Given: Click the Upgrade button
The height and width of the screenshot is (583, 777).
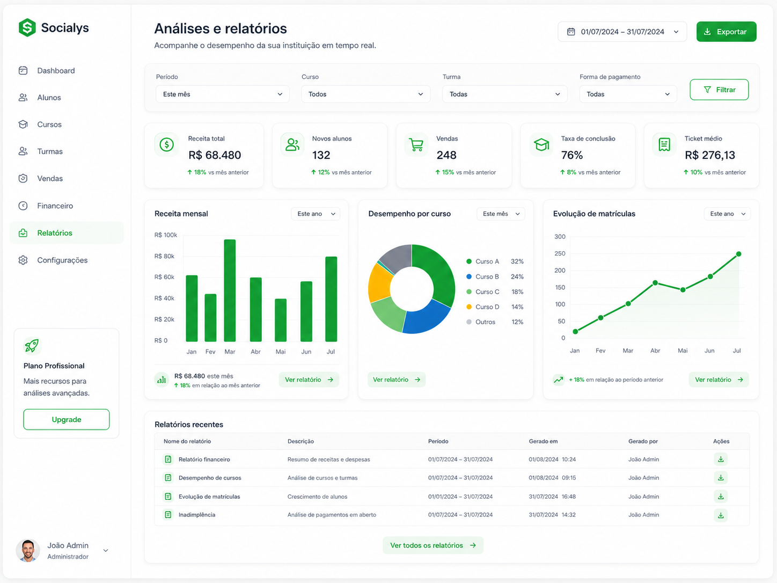Looking at the screenshot, I should (67, 419).
